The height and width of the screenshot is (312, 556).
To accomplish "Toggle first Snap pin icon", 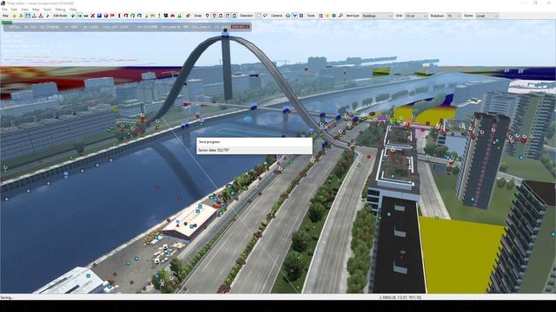I will pos(208,16).
